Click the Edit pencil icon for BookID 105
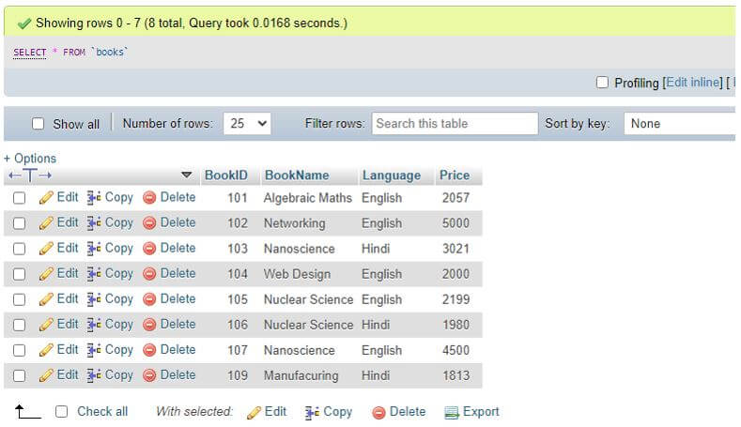The image size is (741, 427). (x=46, y=300)
